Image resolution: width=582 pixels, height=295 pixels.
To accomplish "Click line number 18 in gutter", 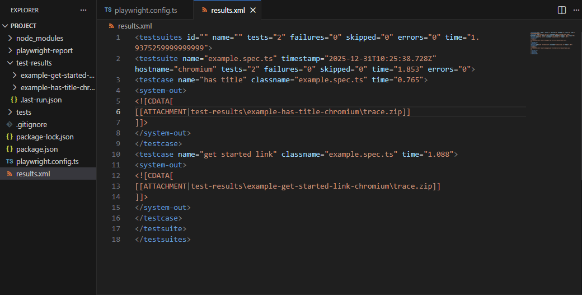I will pyautogui.click(x=116, y=240).
